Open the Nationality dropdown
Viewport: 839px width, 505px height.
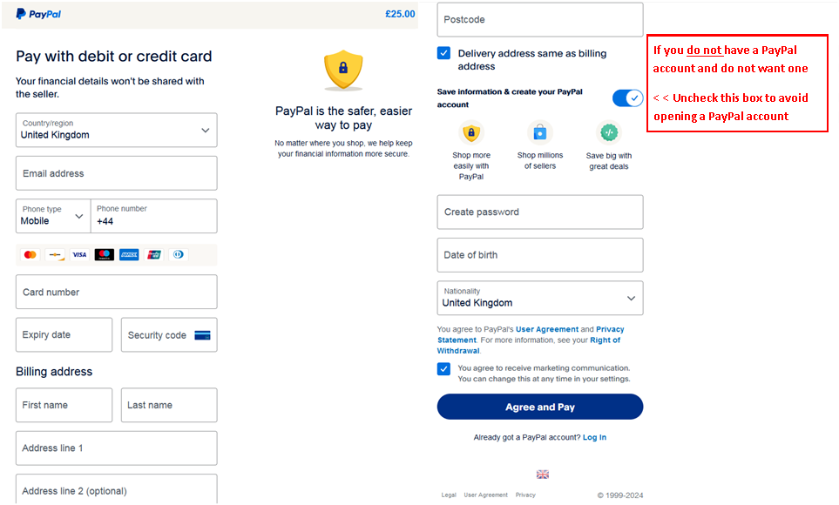pyautogui.click(x=540, y=298)
